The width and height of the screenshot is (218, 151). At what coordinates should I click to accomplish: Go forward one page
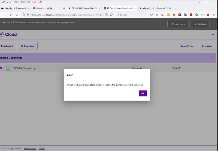pyautogui.click(x=6, y=15)
